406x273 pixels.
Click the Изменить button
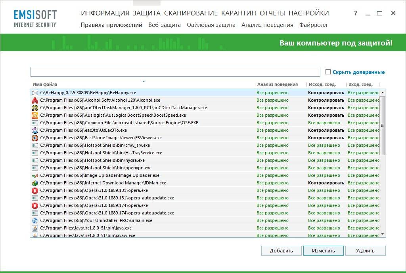coord(324,250)
